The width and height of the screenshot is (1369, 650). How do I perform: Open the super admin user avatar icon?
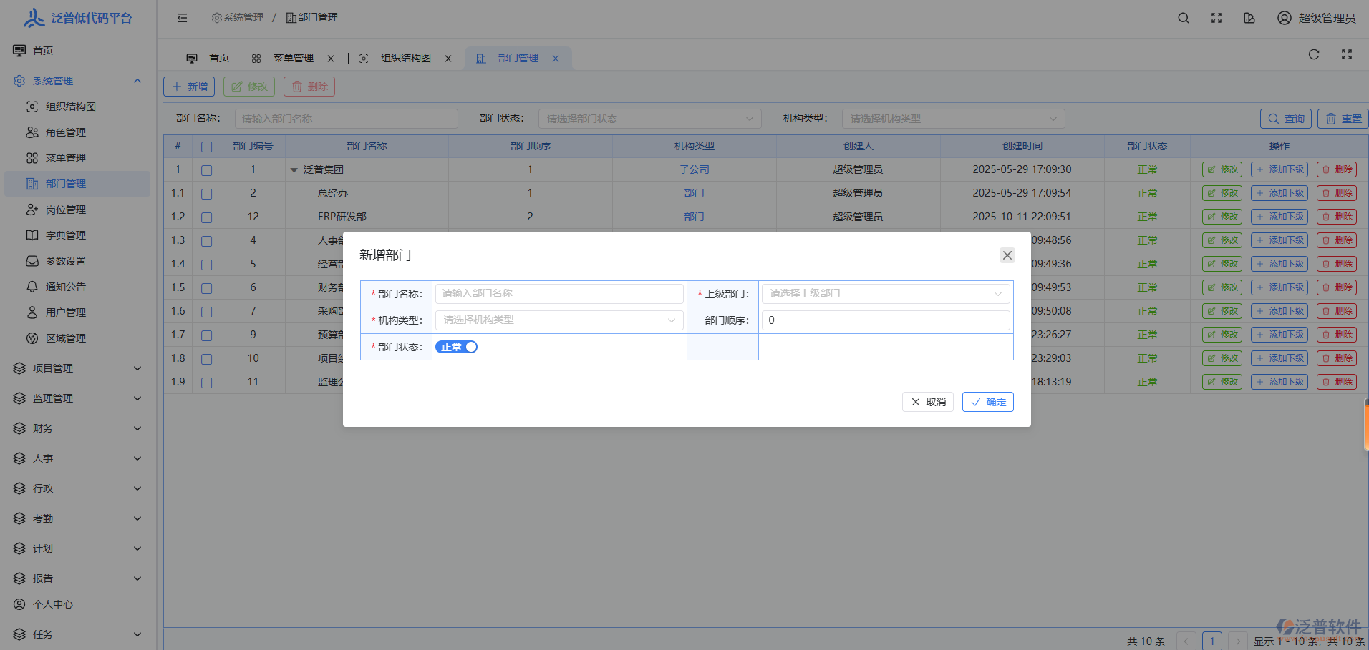tap(1285, 18)
